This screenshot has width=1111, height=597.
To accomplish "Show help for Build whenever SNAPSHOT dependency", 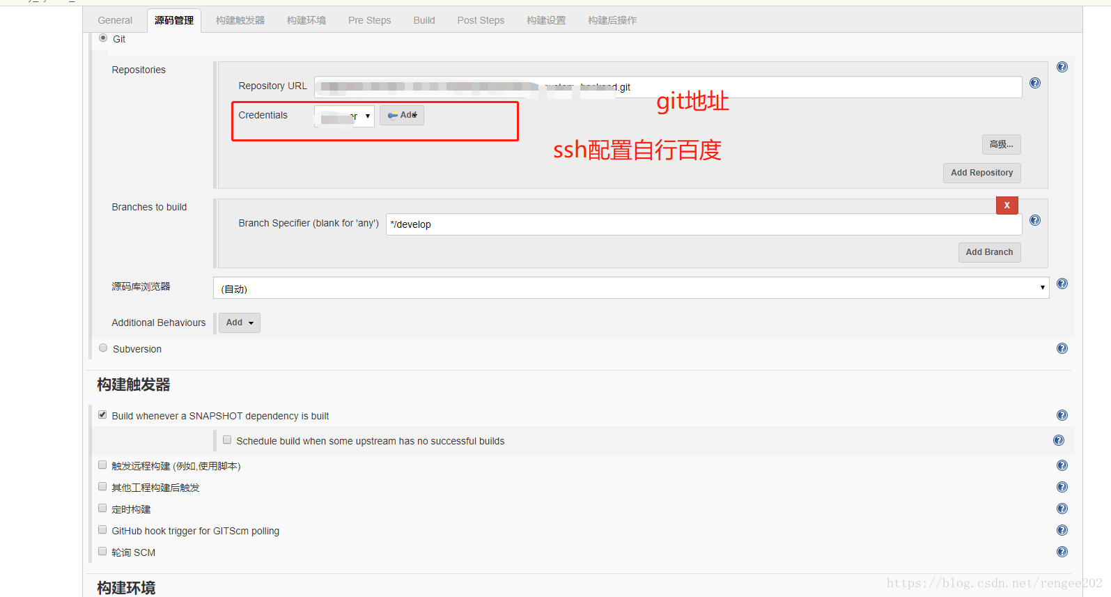I will pos(1062,415).
